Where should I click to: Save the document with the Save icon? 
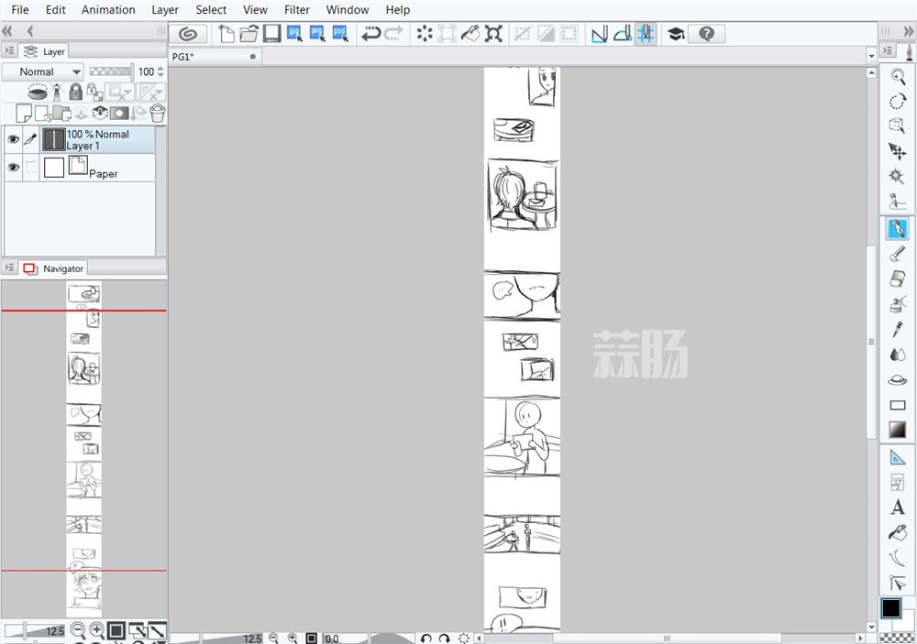[x=272, y=34]
